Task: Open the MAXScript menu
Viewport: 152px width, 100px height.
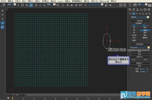Action: coord(104,1)
